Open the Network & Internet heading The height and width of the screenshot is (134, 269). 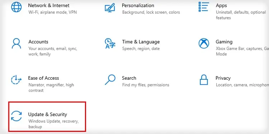49,5
